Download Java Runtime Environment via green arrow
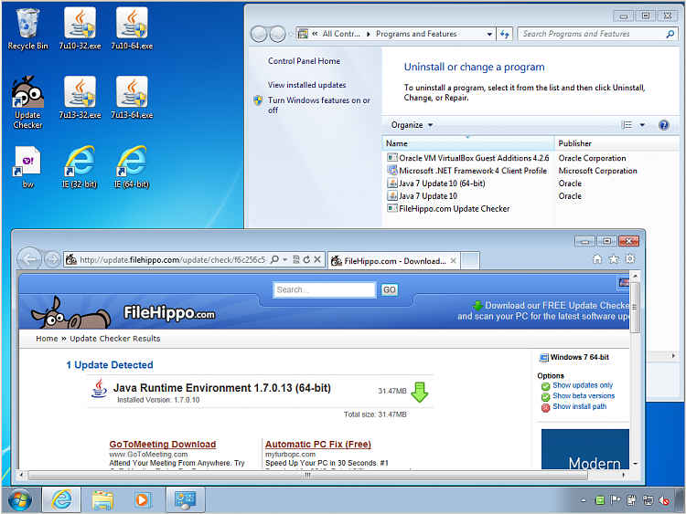The image size is (686, 514). 419,392
